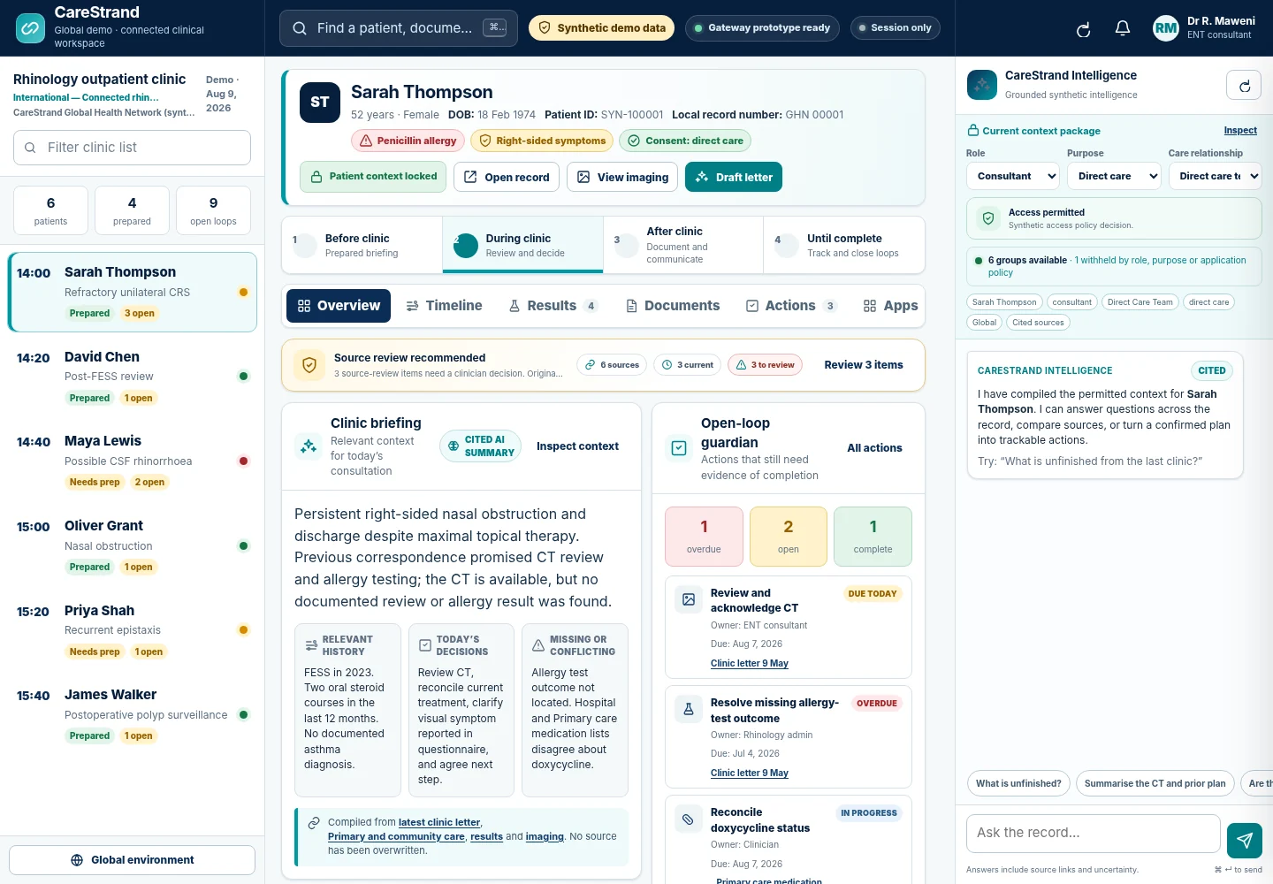Send the message with the paper-plane icon
1273x884 pixels.
click(x=1245, y=840)
